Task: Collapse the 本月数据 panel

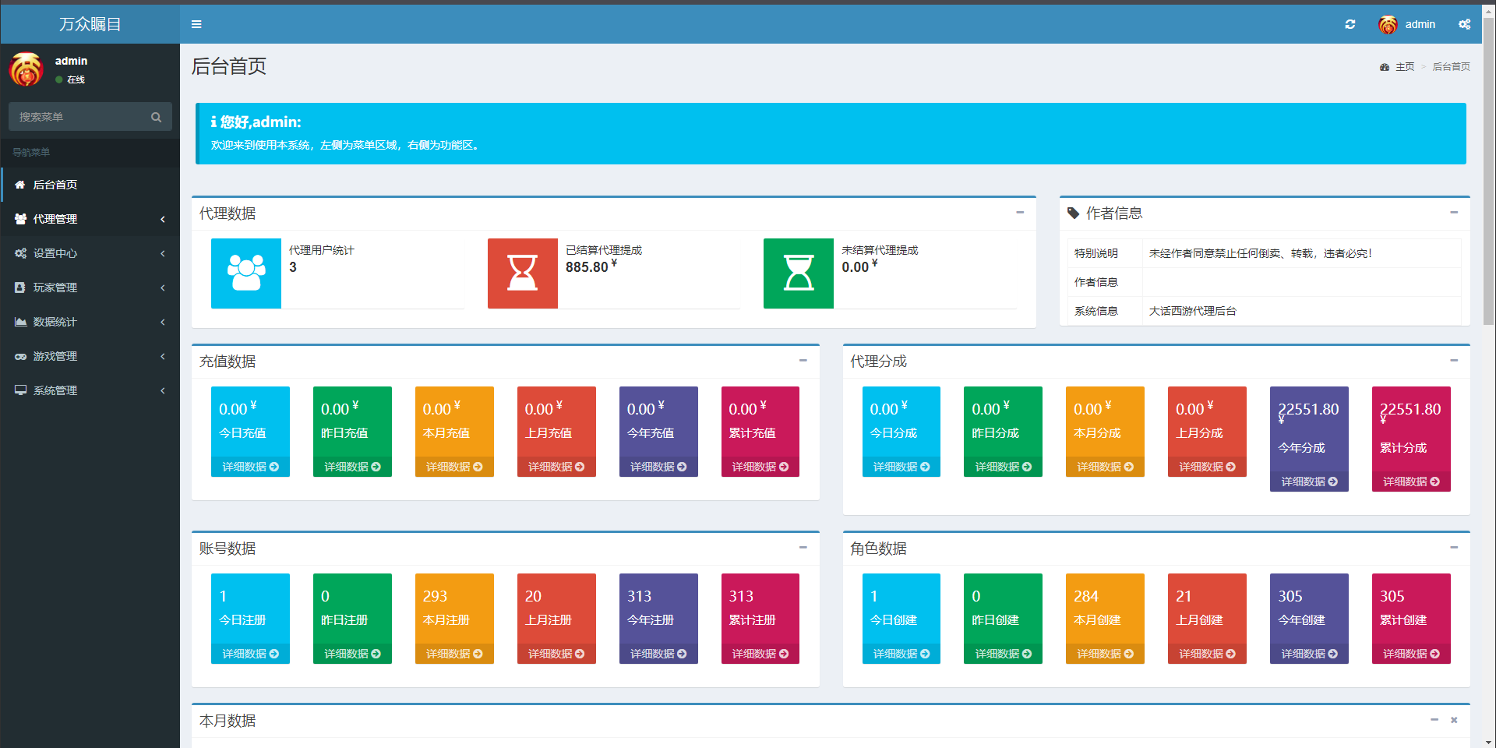Action: (x=1434, y=719)
